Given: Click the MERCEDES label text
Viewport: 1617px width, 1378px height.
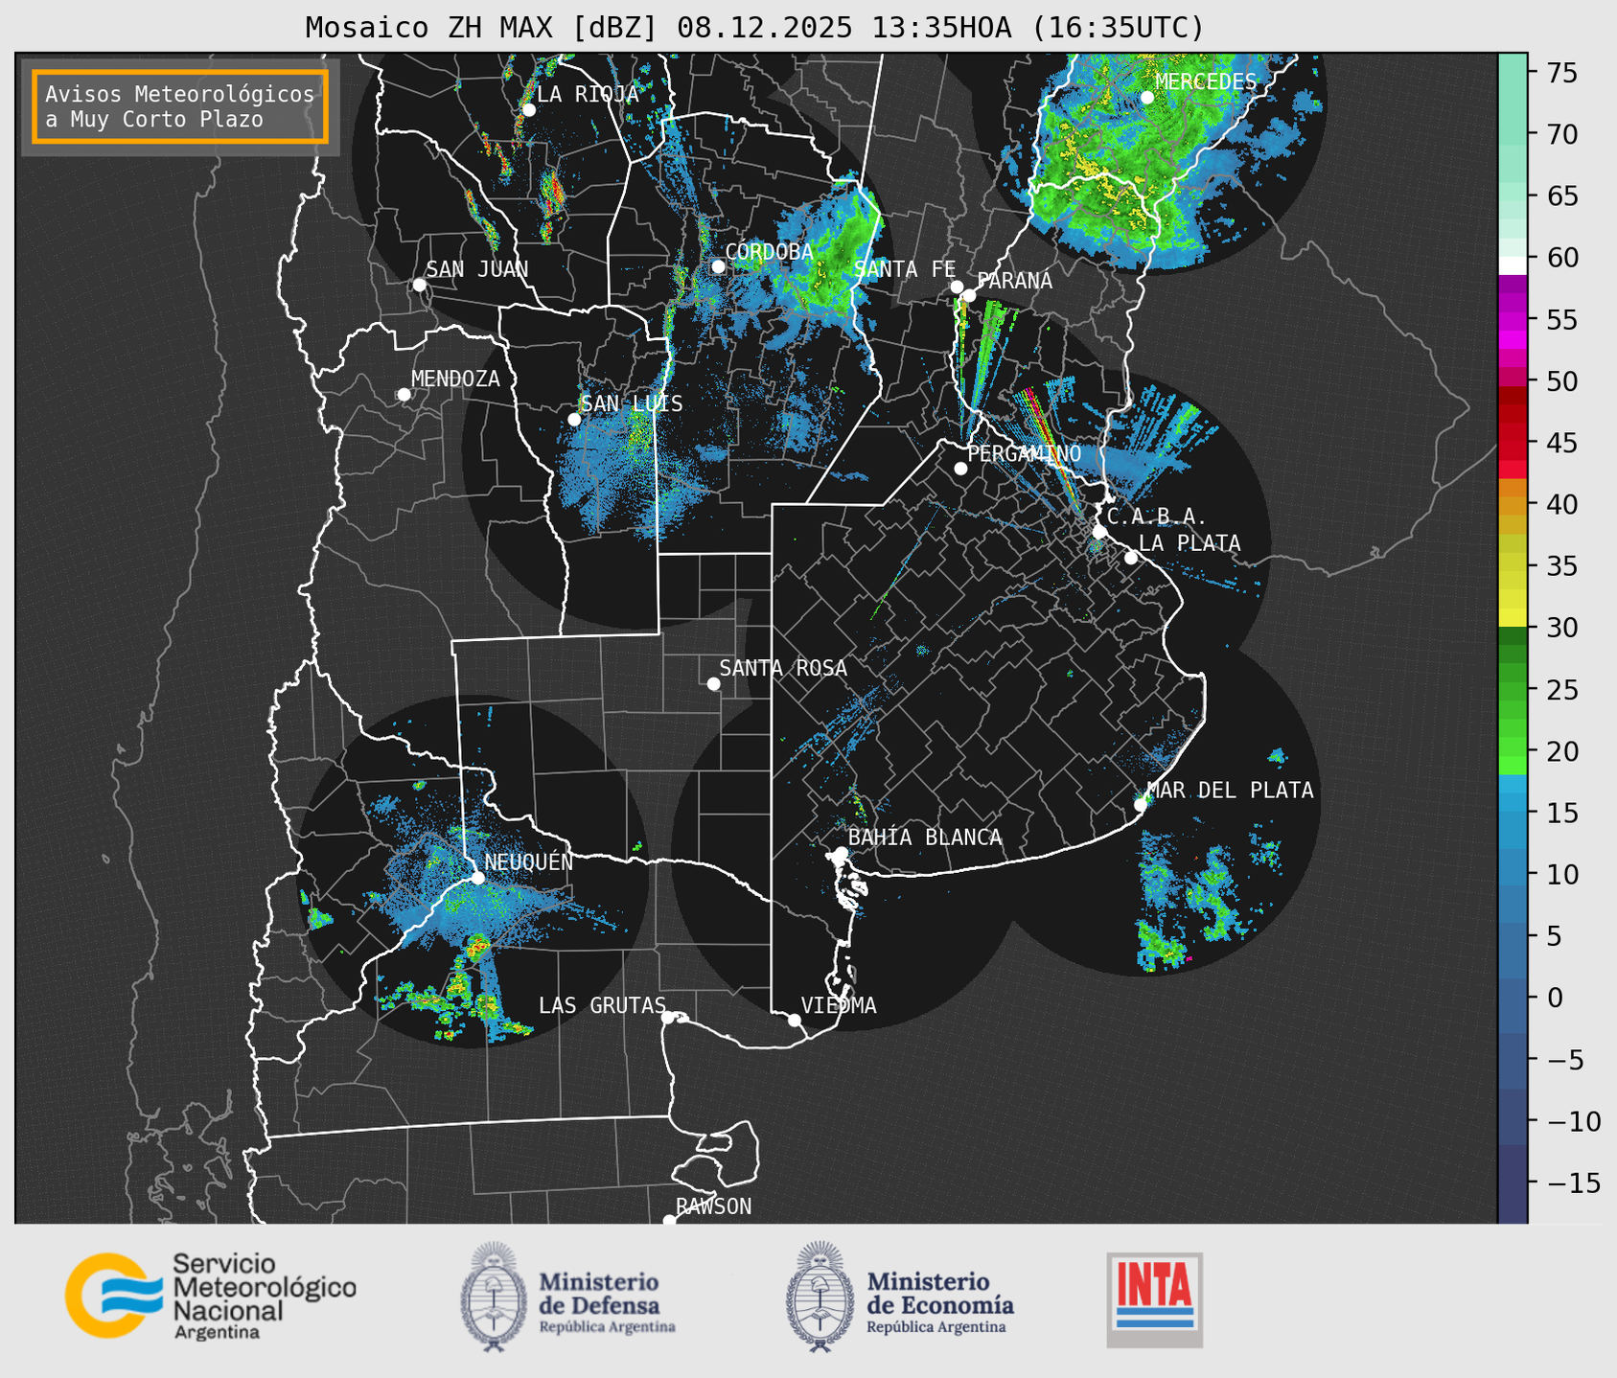Looking at the screenshot, I should (1206, 82).
